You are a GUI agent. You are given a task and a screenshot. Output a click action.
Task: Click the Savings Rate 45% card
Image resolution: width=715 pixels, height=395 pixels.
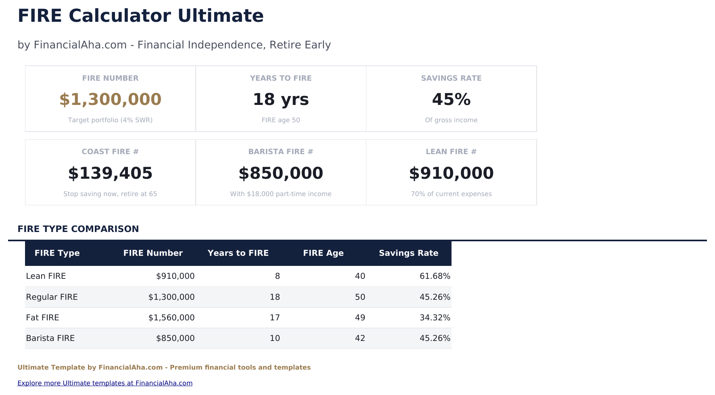pyautogui.click(x=451, y=99)
